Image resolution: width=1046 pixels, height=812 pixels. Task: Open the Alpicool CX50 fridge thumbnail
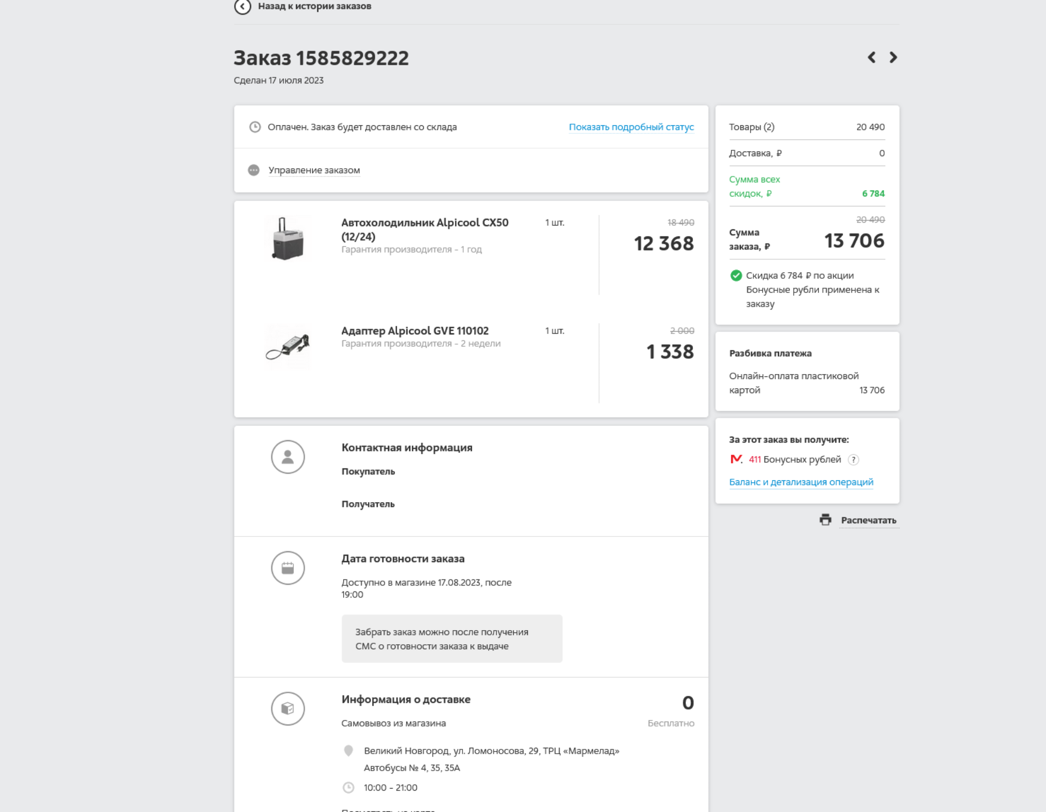288,239
